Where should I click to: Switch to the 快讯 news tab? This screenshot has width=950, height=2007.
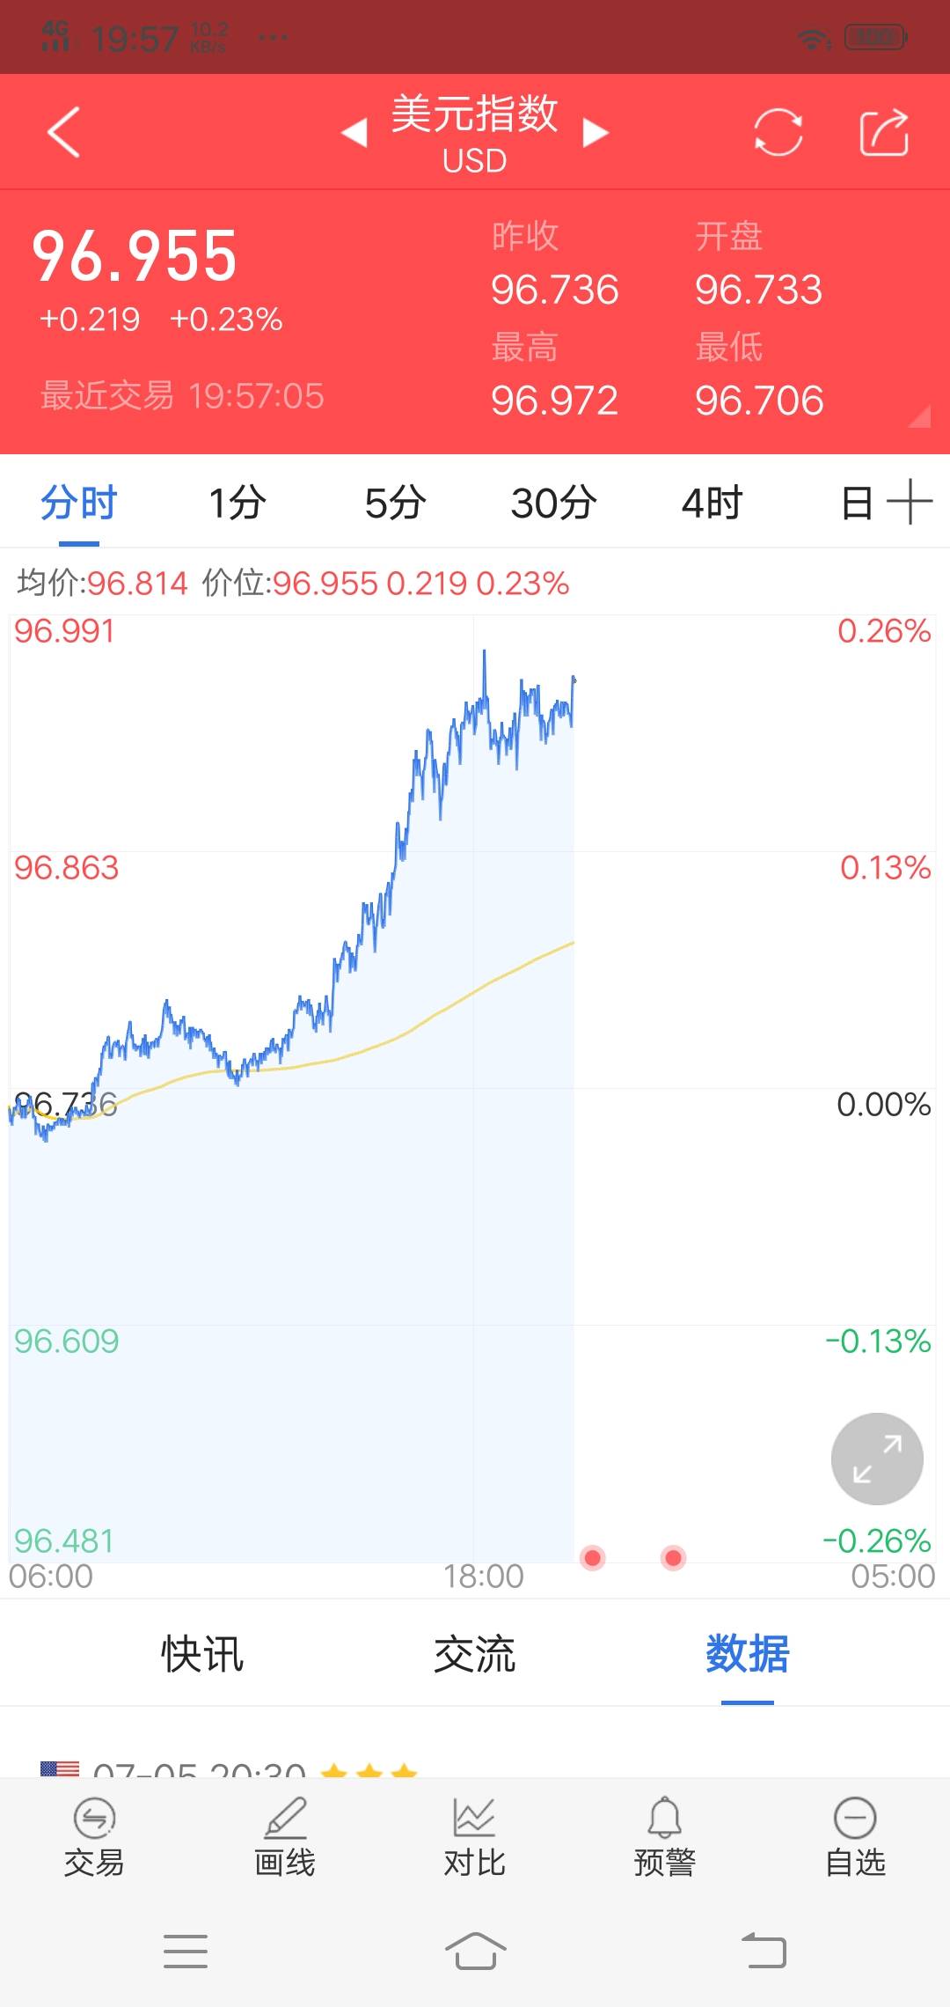[202, 1653]
